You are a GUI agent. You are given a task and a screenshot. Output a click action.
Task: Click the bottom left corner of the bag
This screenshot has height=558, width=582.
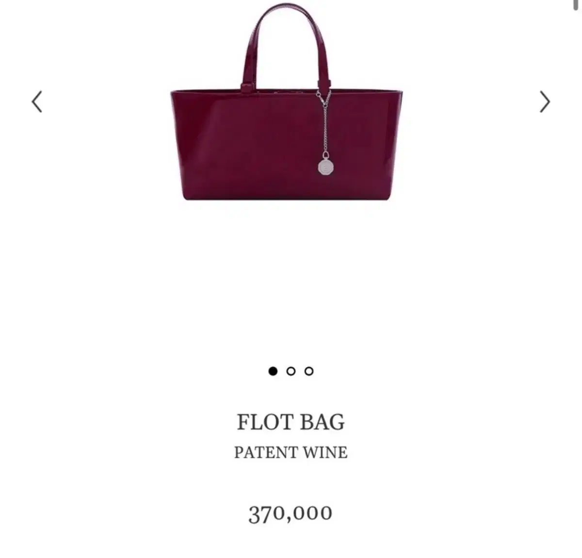tap(186, 195)
